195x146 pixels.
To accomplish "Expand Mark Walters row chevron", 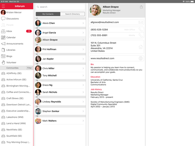I will click(x=83, y=121).
